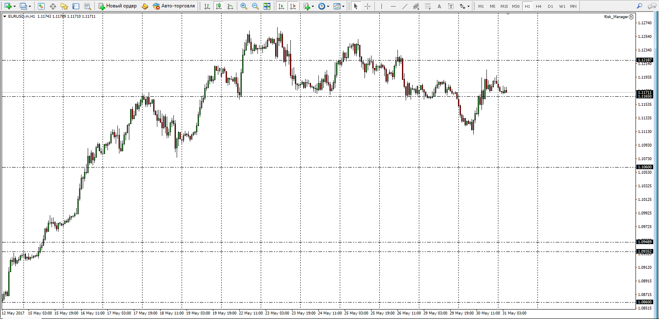Viewport: 659px width, 319px height.
Task: Switch chart to bar chart type
Action: pos(207,6)
